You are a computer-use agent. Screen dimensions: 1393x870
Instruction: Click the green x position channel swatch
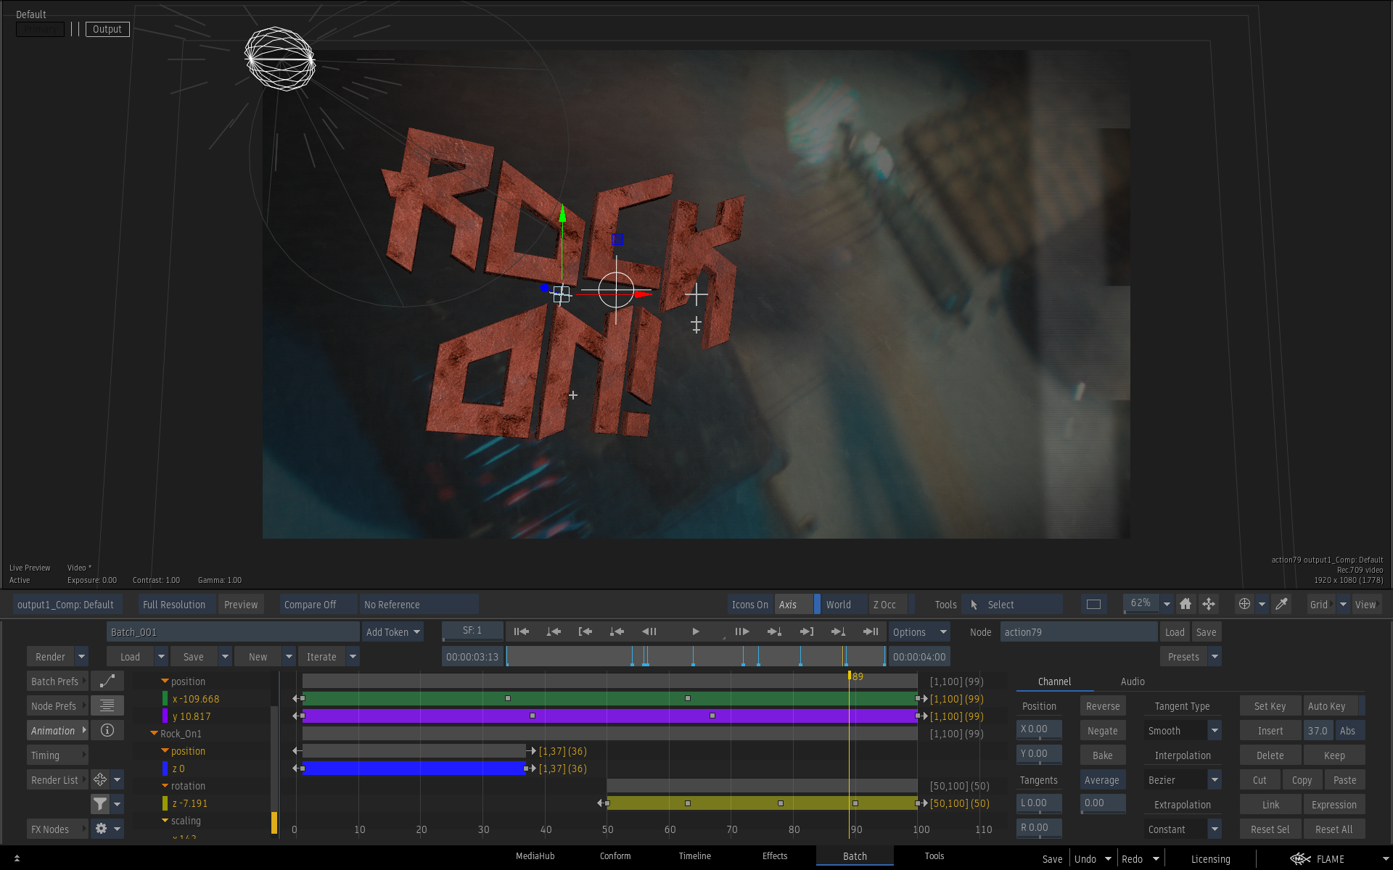[x=165, y=699]
